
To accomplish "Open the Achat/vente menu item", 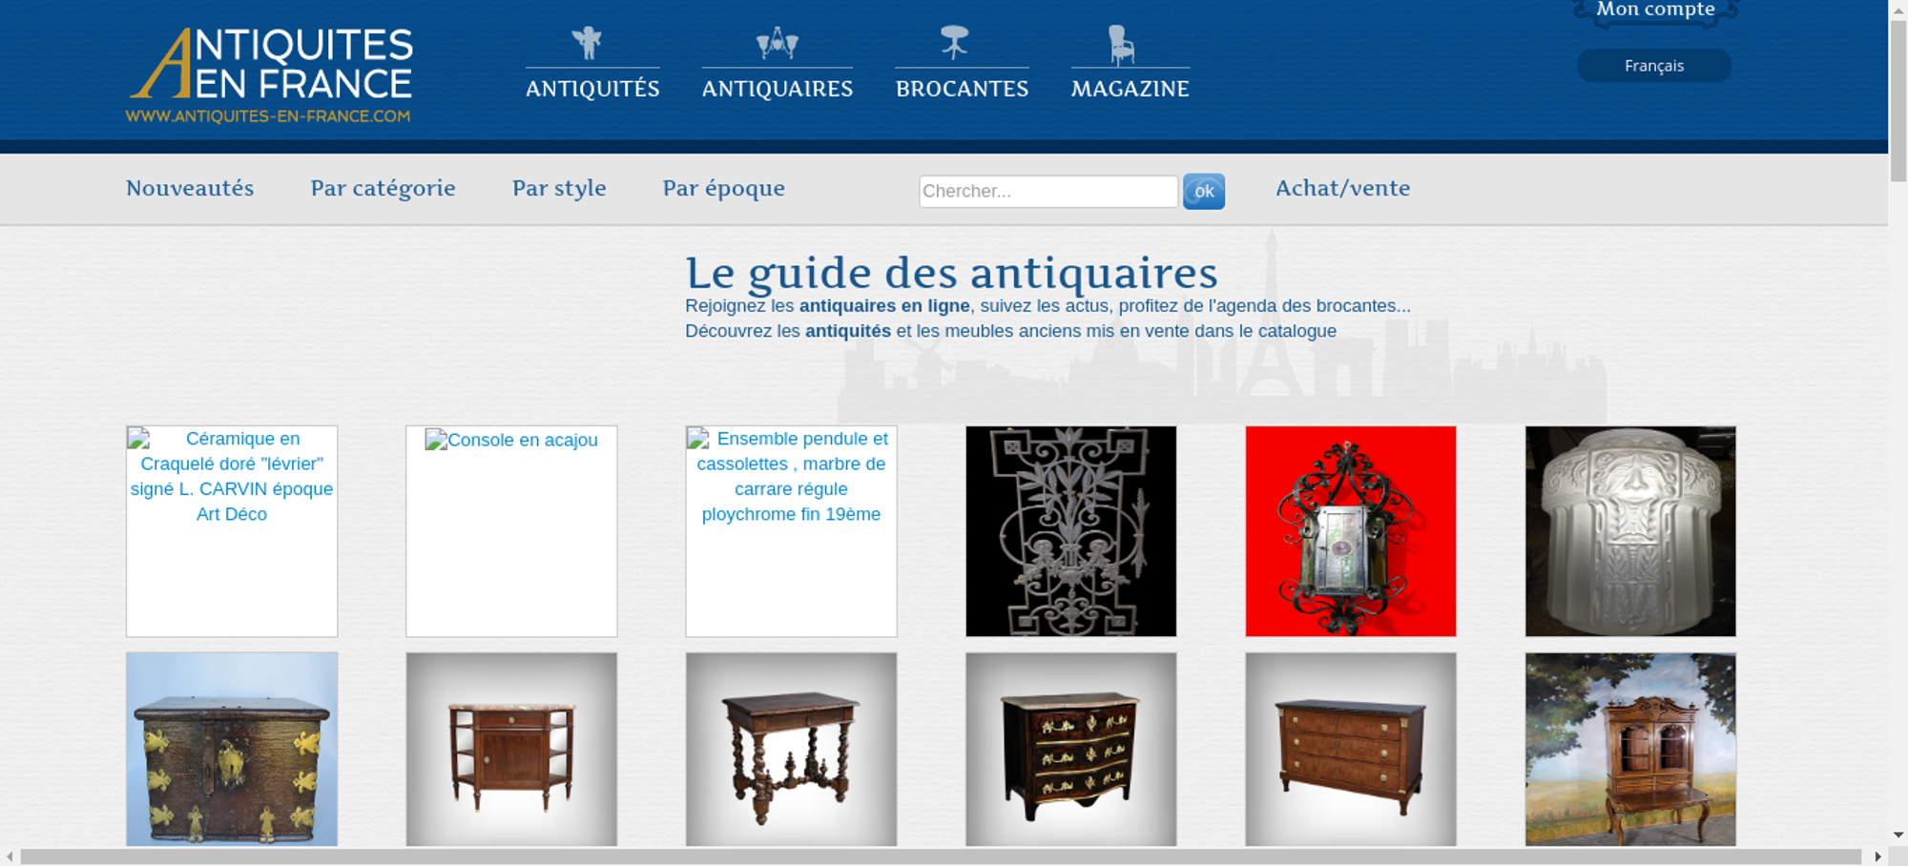I will tap(1342, 189).
